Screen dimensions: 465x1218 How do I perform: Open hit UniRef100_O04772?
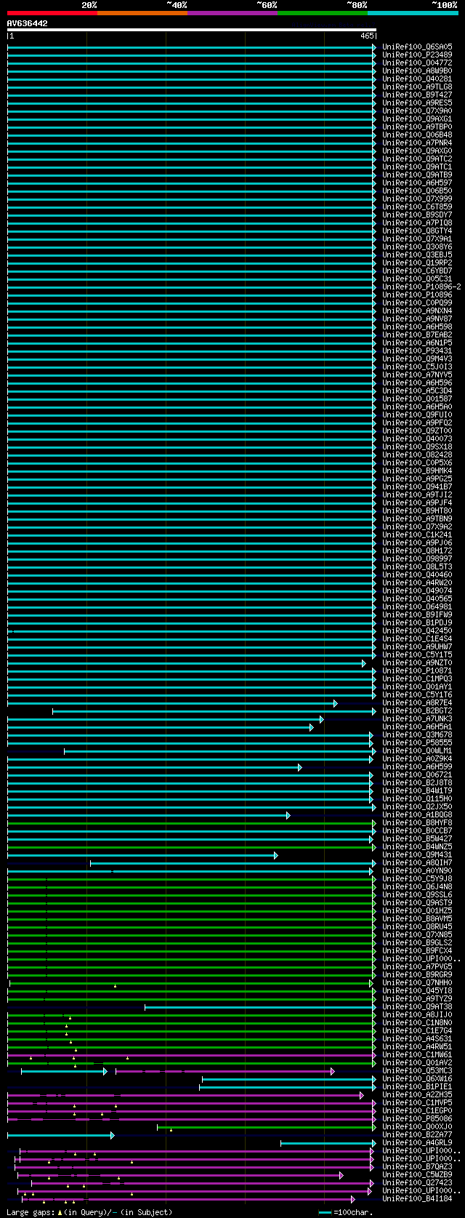coord(417,63)
